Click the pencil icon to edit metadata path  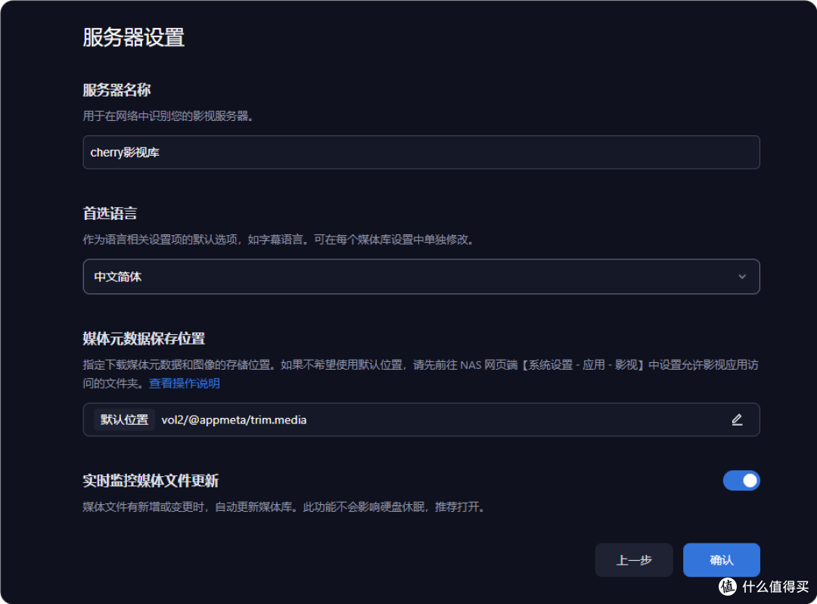click(737, 420)
